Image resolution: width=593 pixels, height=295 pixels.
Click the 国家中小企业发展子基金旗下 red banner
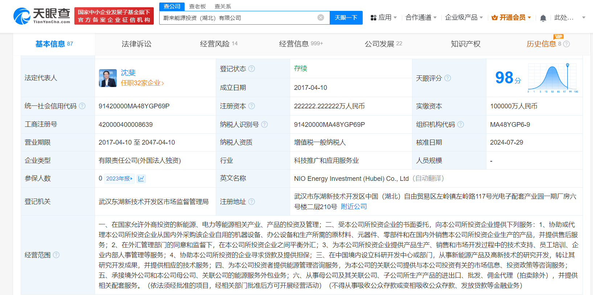coord(114,16)
